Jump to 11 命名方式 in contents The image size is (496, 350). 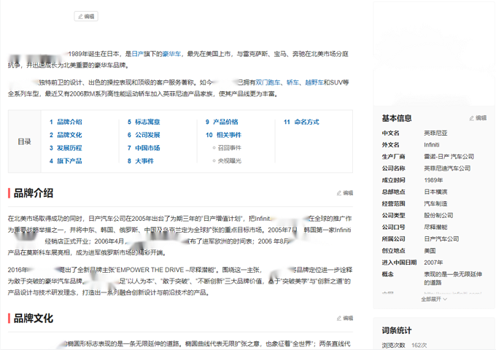click(301, 122)
